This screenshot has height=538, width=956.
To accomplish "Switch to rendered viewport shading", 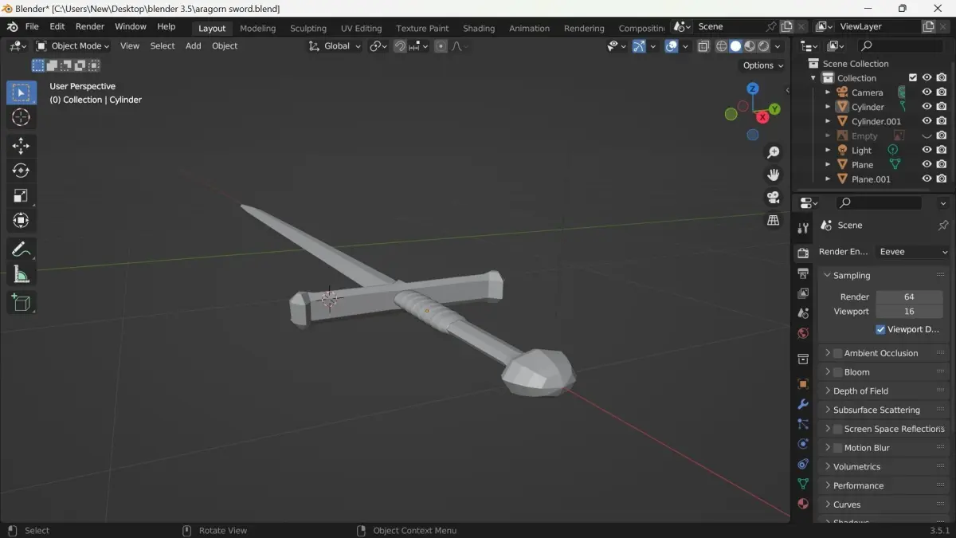I will pos(764,46).
